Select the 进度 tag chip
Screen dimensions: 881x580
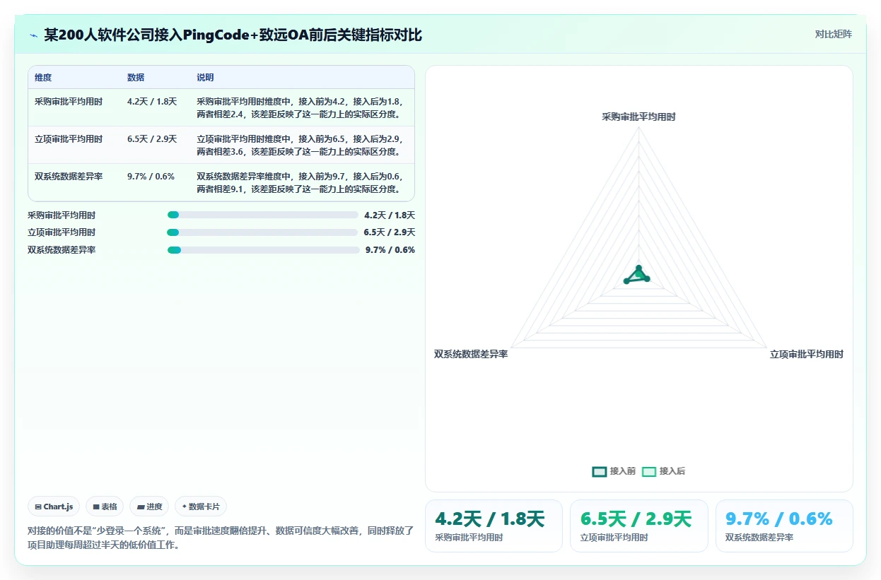(149, 507)
